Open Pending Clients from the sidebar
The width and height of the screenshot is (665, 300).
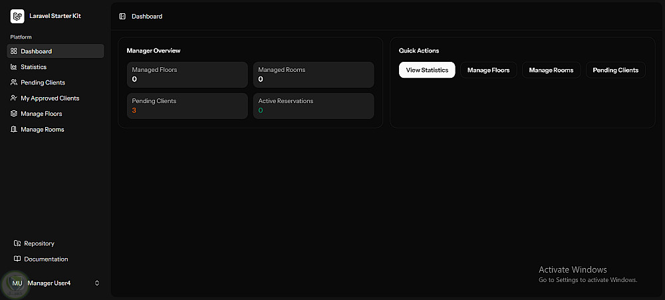pos(56,82)
